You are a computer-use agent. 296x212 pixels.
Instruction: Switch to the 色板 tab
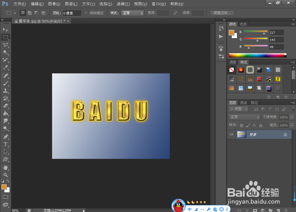[x=244, y=24]
